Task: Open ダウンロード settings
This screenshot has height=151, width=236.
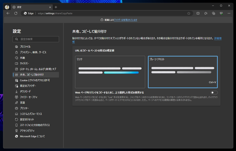Action: (x=36, y=91)
